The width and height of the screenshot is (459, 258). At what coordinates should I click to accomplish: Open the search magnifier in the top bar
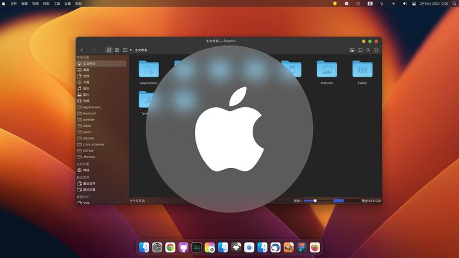(x=455, y=4)
